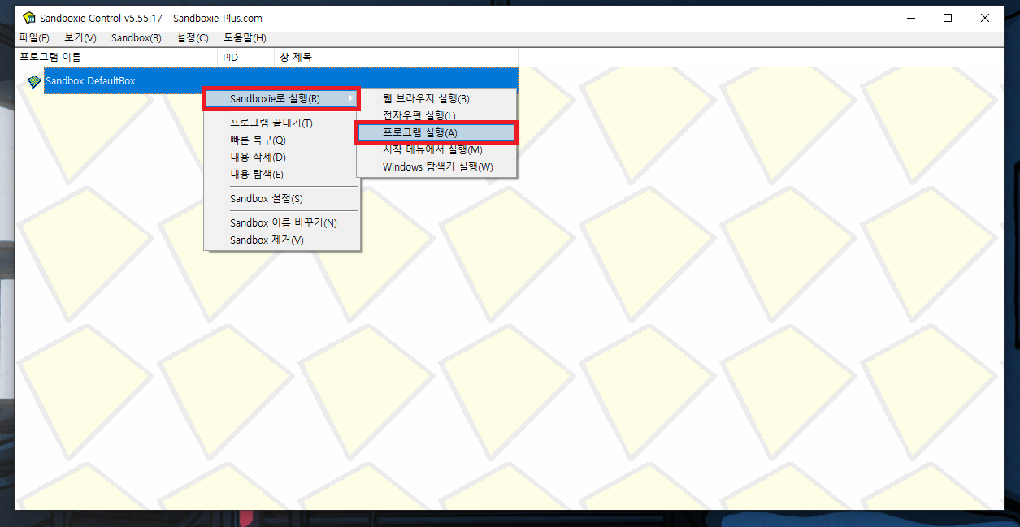This screenshot has height=527, width=1020.
Task: Select 시작 메뉴에서 실행(M) in the submenu
Action: pos(436,150)
